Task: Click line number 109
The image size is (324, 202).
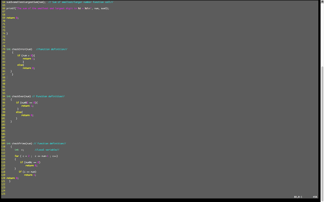Action: click(3, 143)
